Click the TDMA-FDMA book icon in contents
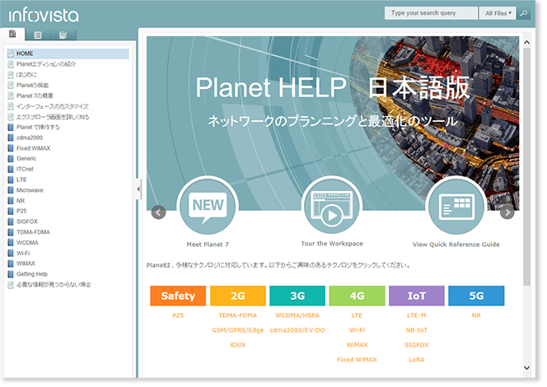547x387 pixels. 11,232
